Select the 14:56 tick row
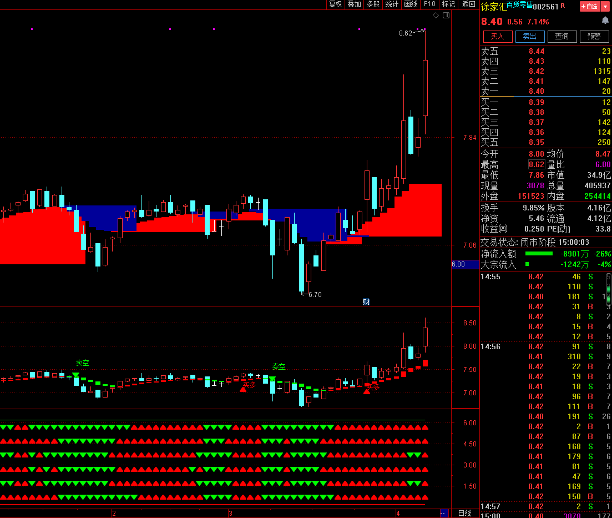The image size is (612, 518). (x=545, y=346)
